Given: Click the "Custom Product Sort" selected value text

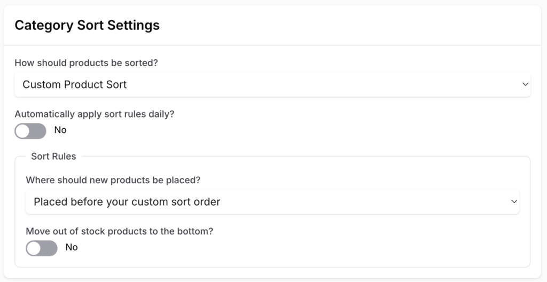Looking at the screenshot, I should pyautogui.click(x=75, y=84).
